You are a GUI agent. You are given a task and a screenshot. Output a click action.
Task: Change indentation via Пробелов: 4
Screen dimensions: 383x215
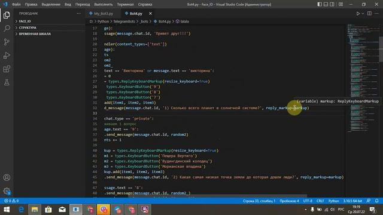289,201
